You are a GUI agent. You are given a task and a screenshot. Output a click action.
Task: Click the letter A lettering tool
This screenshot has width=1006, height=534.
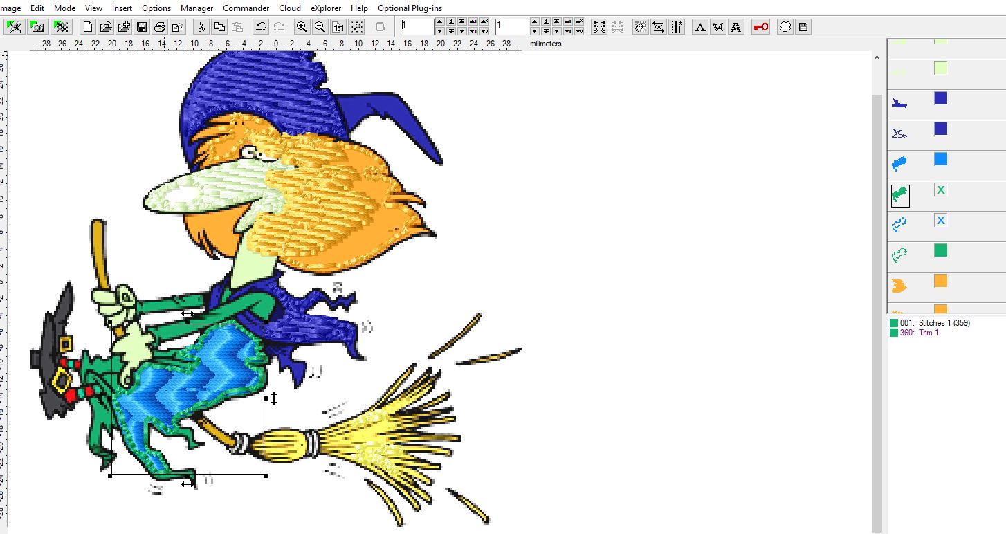[x=700, y=27]
